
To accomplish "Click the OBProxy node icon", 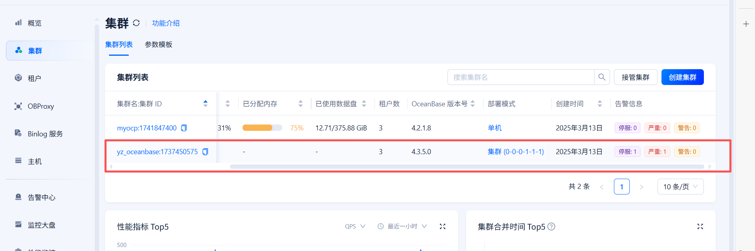I will 18,106.
